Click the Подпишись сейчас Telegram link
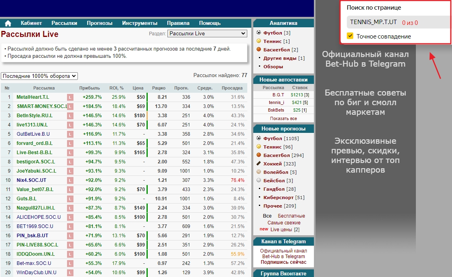 pyautogui.click(x=283, y=262)
